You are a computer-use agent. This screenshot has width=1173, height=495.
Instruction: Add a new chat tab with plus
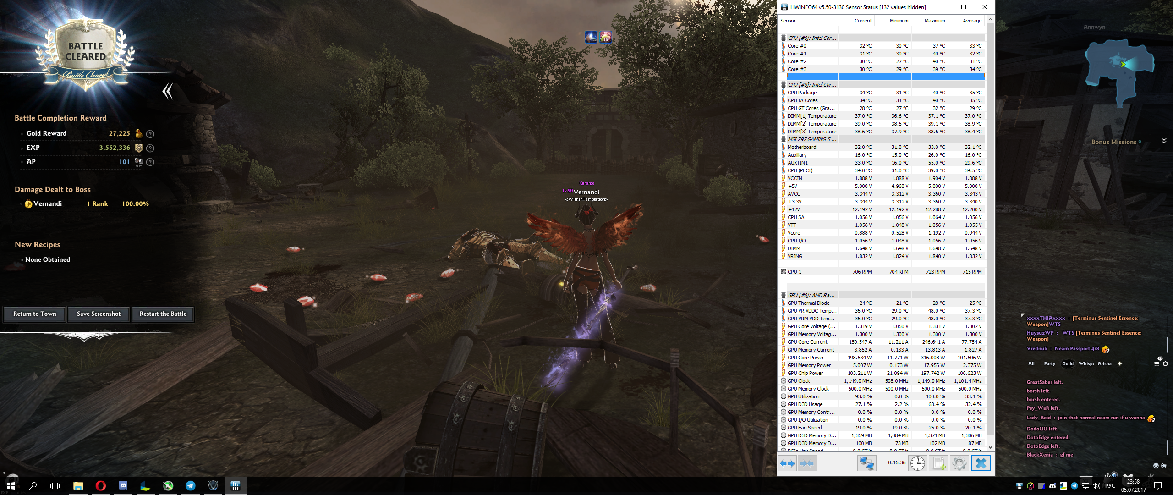[1120, 363]
